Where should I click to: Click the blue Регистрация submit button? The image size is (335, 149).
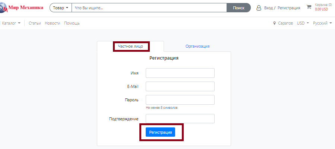(161, 132)
